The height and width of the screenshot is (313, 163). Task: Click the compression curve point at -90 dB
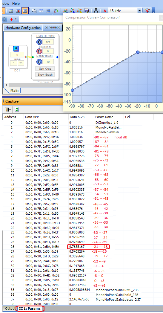[73, 90]
